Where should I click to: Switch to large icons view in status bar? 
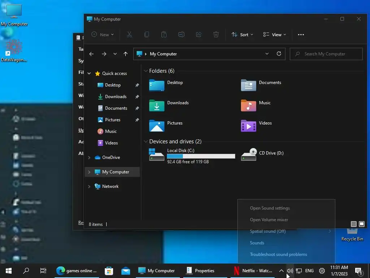pos(361,224)
